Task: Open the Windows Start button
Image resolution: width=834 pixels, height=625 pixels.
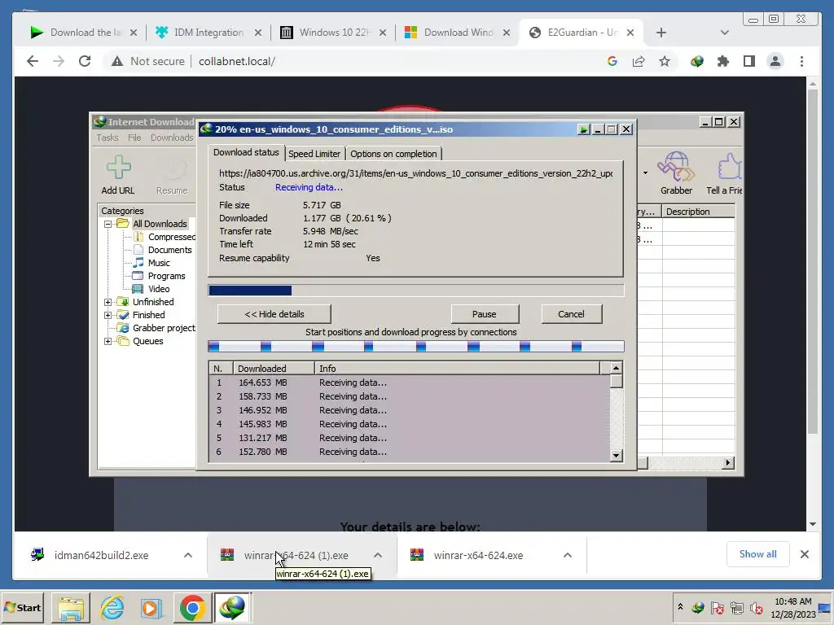Action: [x=23, y=607]
